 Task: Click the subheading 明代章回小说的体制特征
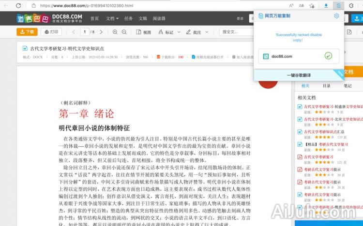94,128
